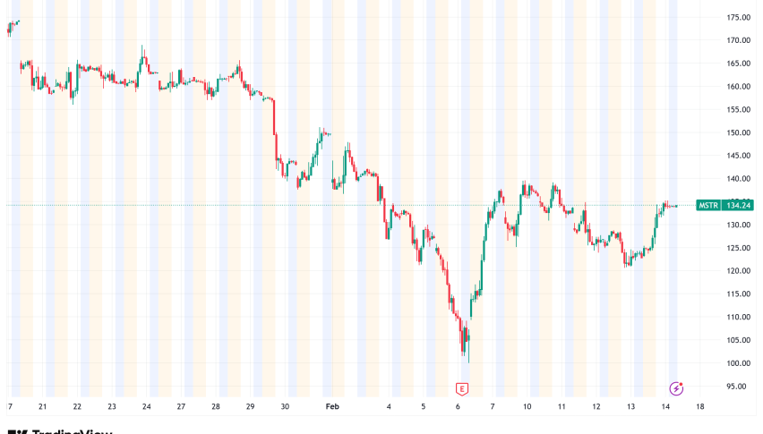The image size is (763, 434).
Task: Click the 165.00 price scale label
Action: 739,64
